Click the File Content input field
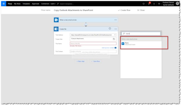Screen dimensions: 182x106 tap(93, 51)
